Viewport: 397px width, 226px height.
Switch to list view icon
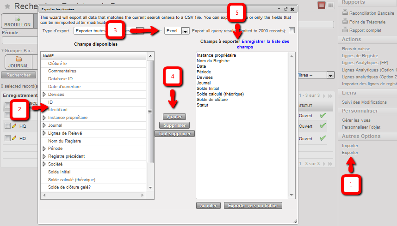pyautogui.click(x=322, y=5)
